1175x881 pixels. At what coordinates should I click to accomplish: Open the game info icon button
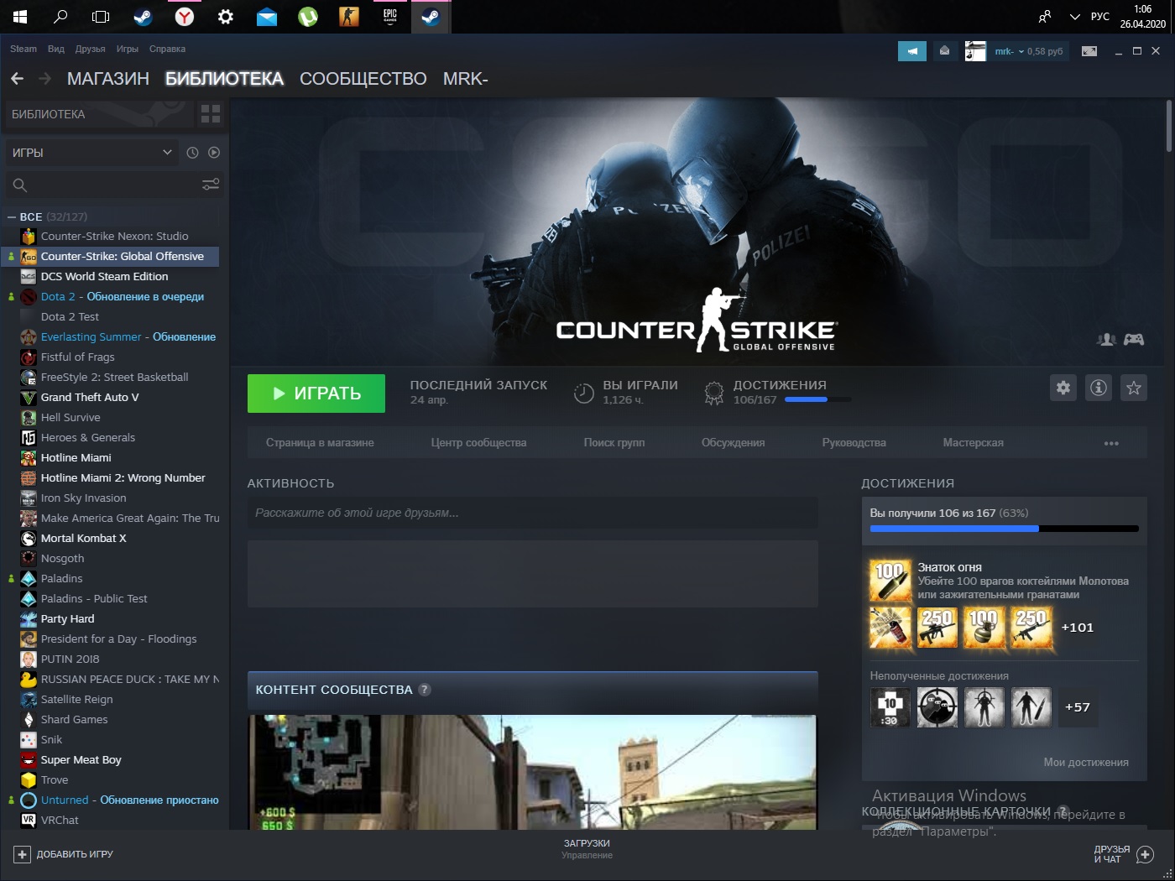pos(1099,388)
